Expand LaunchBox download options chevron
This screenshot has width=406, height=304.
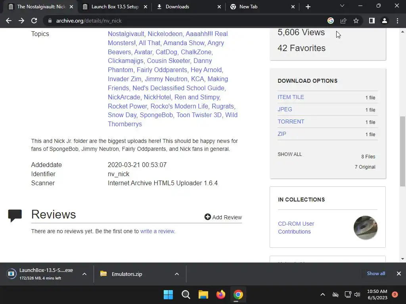(84, 274)
